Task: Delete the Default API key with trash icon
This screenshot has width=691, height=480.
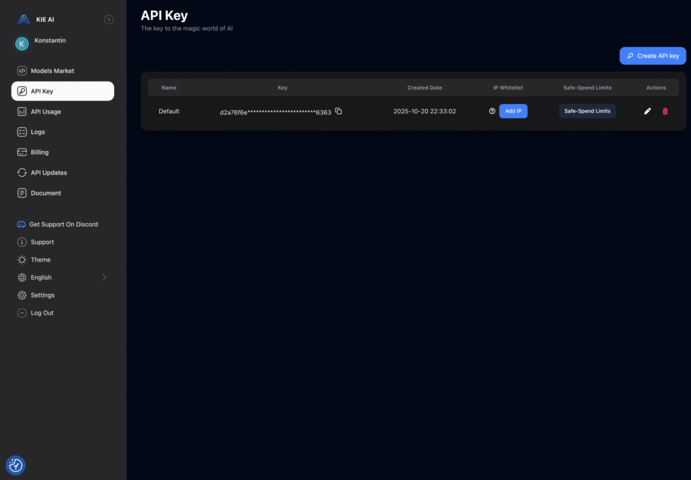Action: click(x=665, y=111)
